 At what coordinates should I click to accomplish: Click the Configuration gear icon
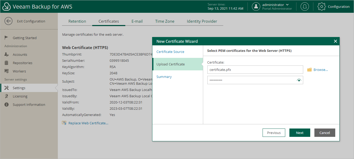(322, 7)
